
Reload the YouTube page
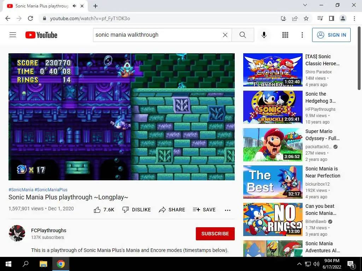click(30, 18)
